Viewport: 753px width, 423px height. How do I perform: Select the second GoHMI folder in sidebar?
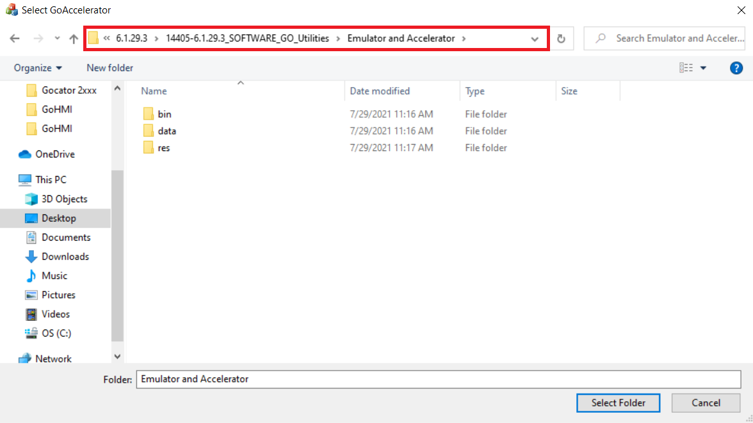[x=50, y=129]
